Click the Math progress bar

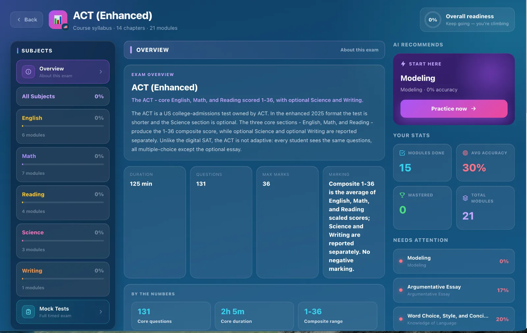(63, 164)
